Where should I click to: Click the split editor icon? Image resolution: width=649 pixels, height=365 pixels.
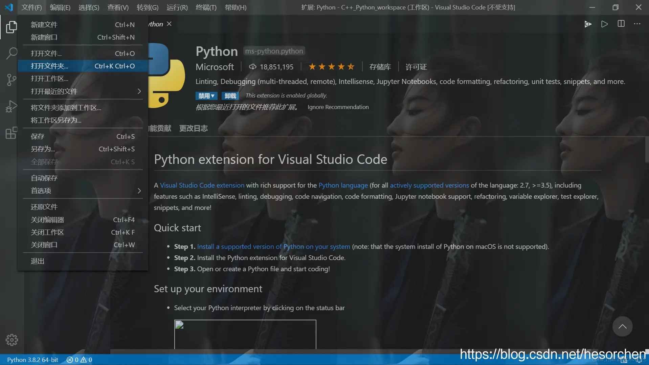621,24
